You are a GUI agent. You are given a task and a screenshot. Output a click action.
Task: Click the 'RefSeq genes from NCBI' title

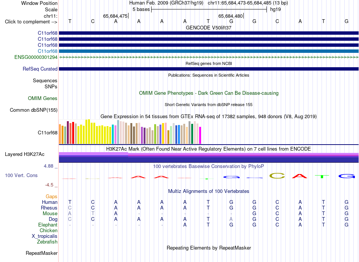209,63
